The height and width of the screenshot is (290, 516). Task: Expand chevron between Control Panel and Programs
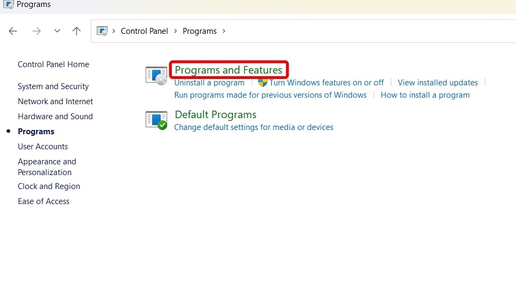tap(175, 31)
